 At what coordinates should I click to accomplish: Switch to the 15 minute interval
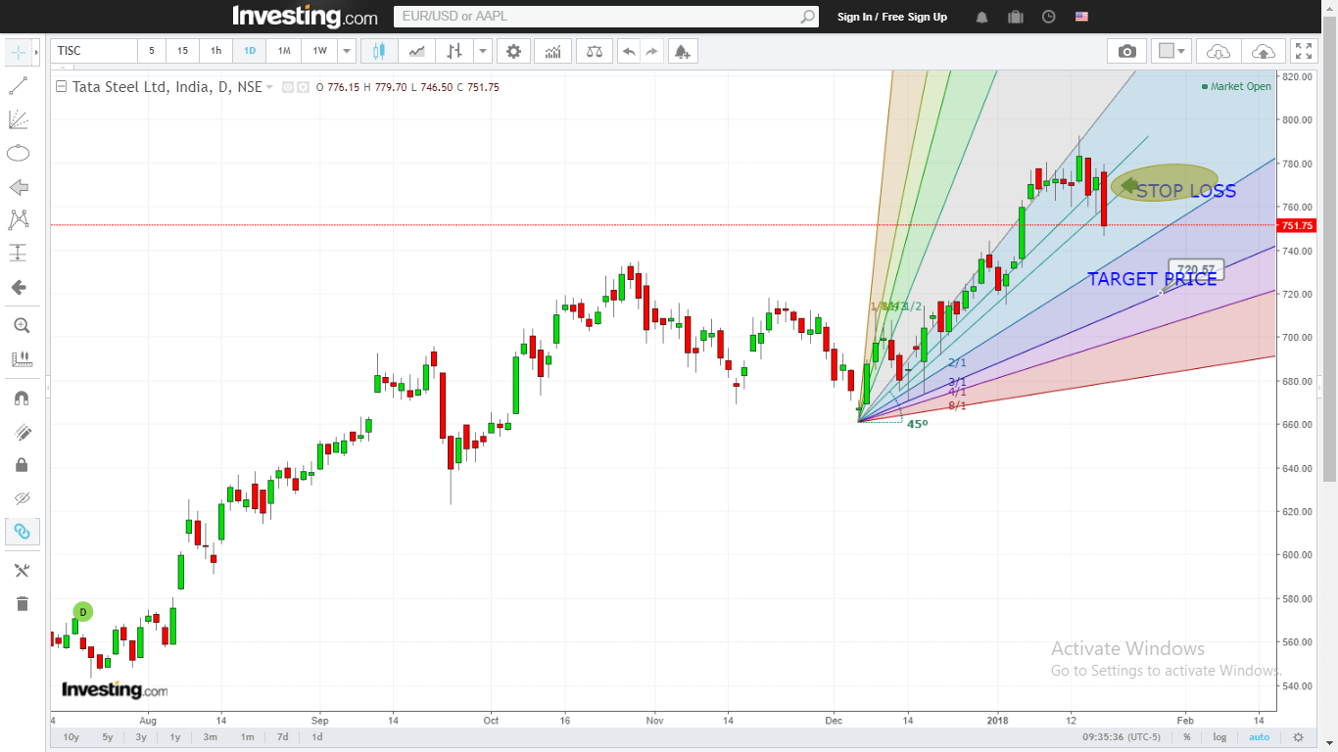point(183,51)
